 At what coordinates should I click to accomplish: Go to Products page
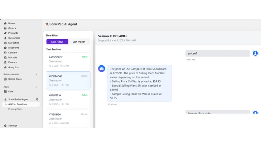[x=13, y=33]
